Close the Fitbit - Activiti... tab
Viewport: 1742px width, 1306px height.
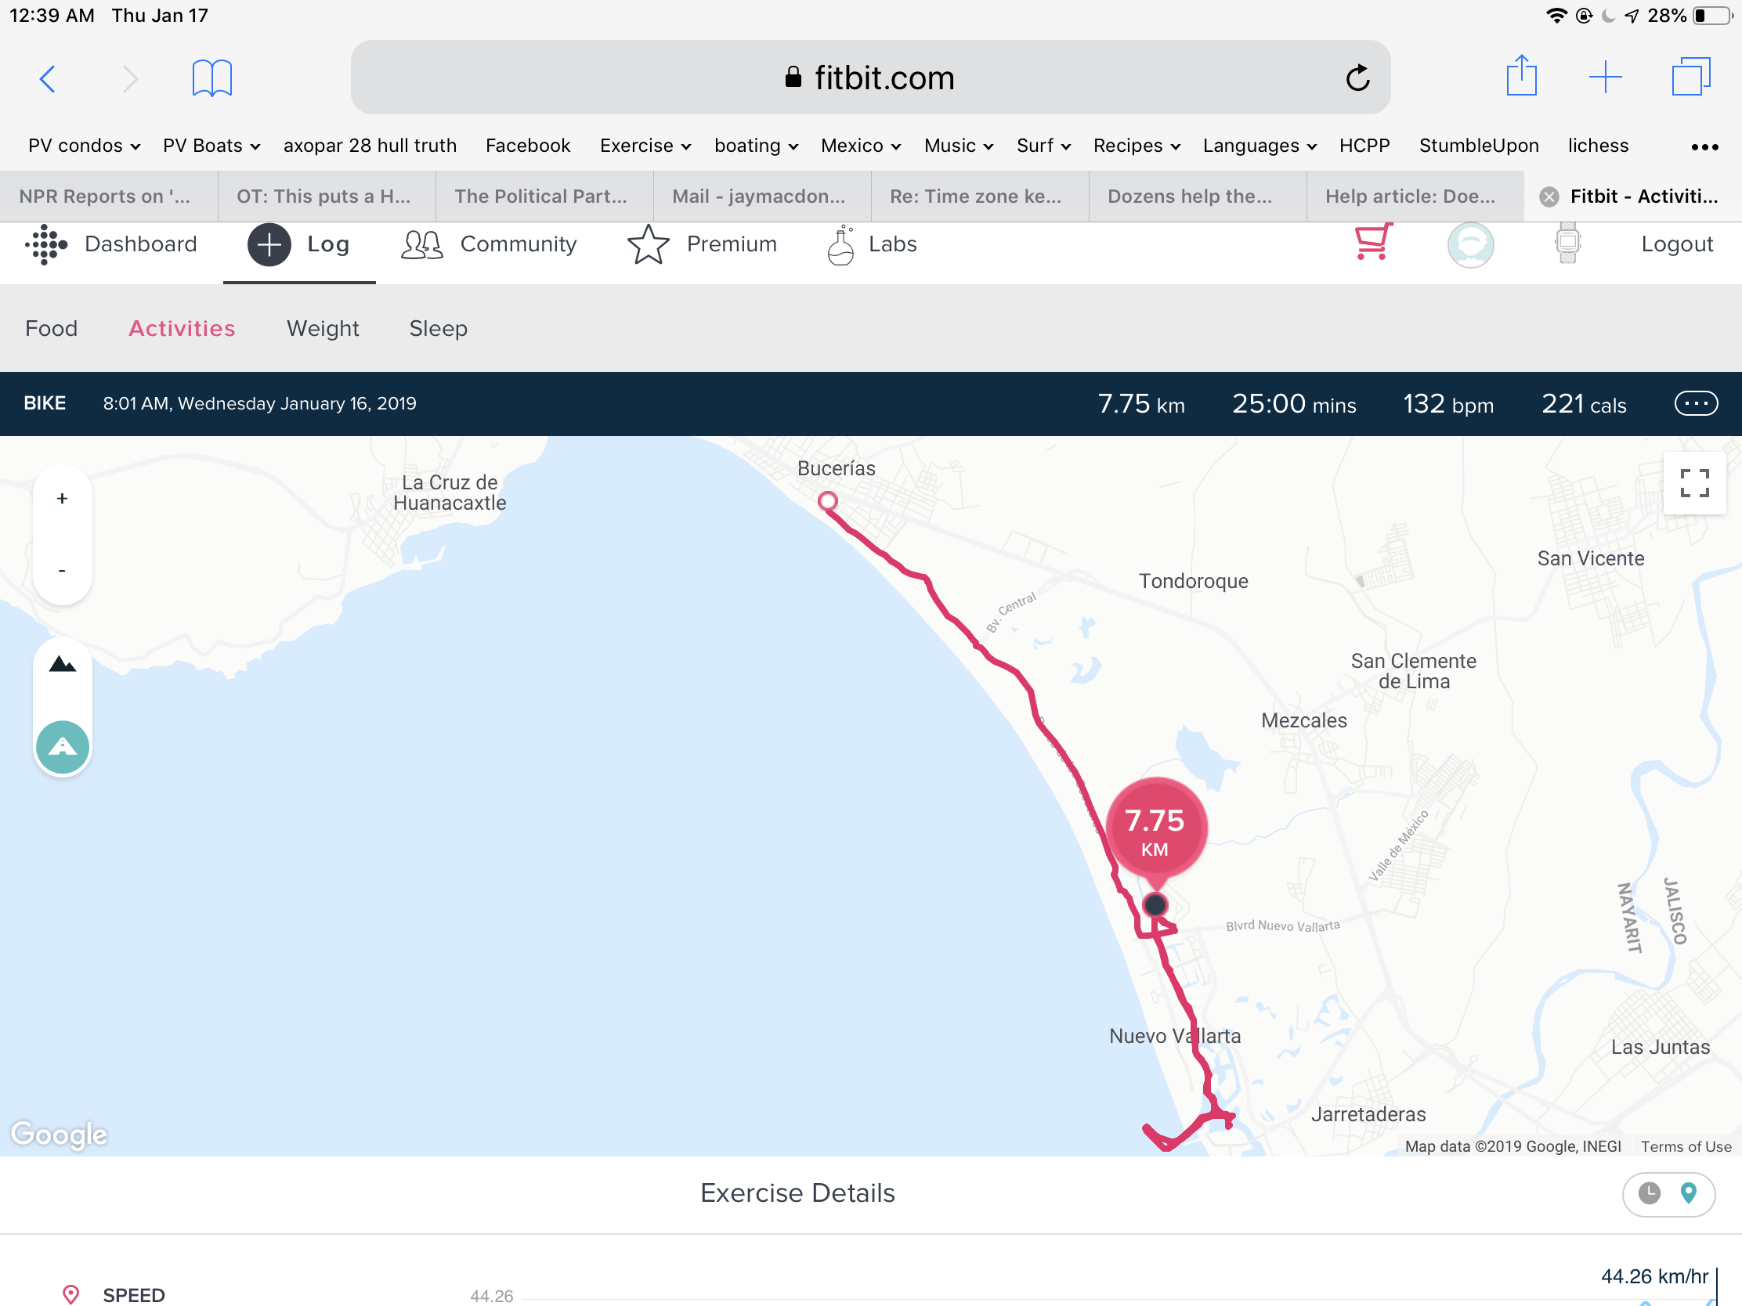tap(1549, 197)
